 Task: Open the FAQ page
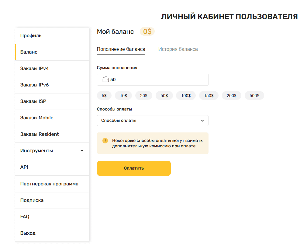coord(52,217)
